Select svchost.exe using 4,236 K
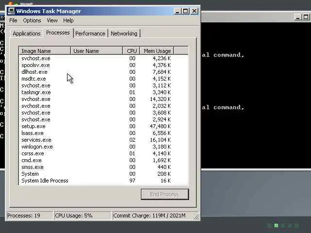The image size is (311, 233). (x=104, y=58)
